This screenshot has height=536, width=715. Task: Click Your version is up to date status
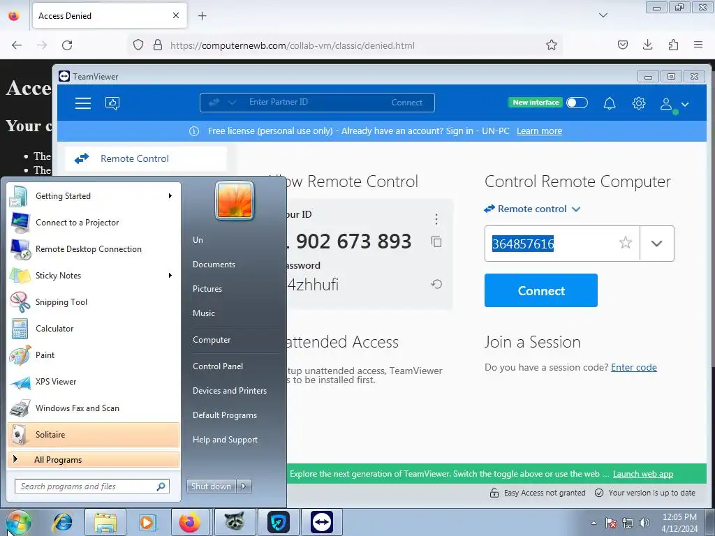click(x=645, y=493)
